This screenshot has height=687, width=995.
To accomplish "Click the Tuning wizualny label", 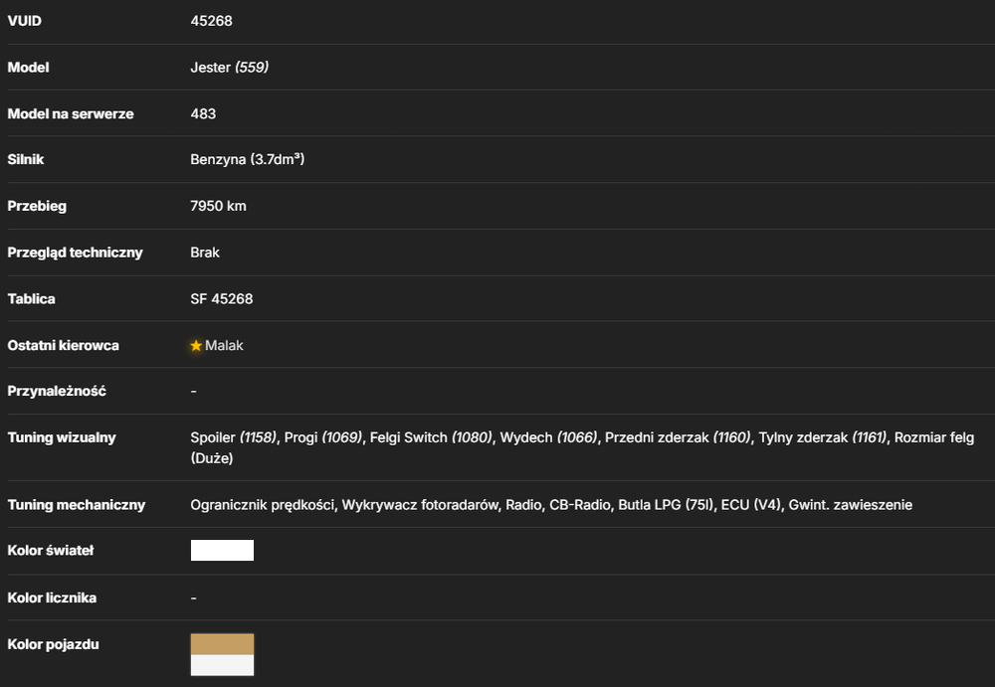I will [x=62, y=437].
